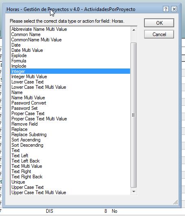Image resolution: width=185 pixels, height=216 pixels.
Task: Click the resize grip in the dialog corner
Action: click(x=176, y=202)
